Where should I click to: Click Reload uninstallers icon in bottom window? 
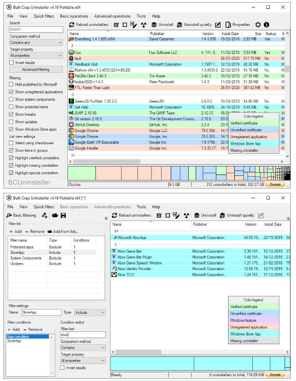[x=115, y=215]
